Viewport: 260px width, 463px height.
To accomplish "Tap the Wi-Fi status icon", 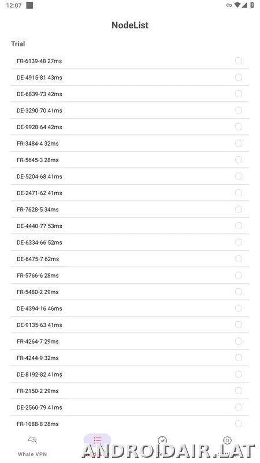I will pos(237,5).
